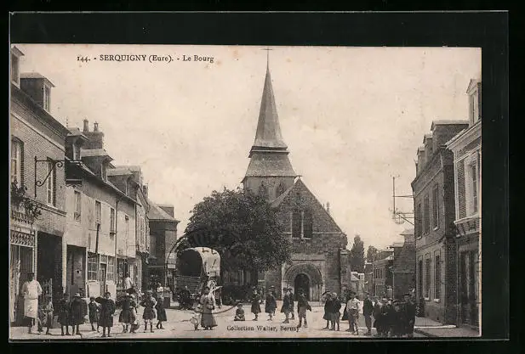This screenshot has width=525, height=354.
Task: Click the covered wagon in the street
Action: (x=197, y=269)
